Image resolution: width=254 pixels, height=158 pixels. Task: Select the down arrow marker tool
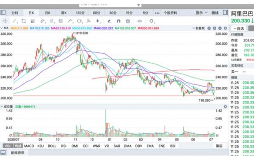(98, 21)
